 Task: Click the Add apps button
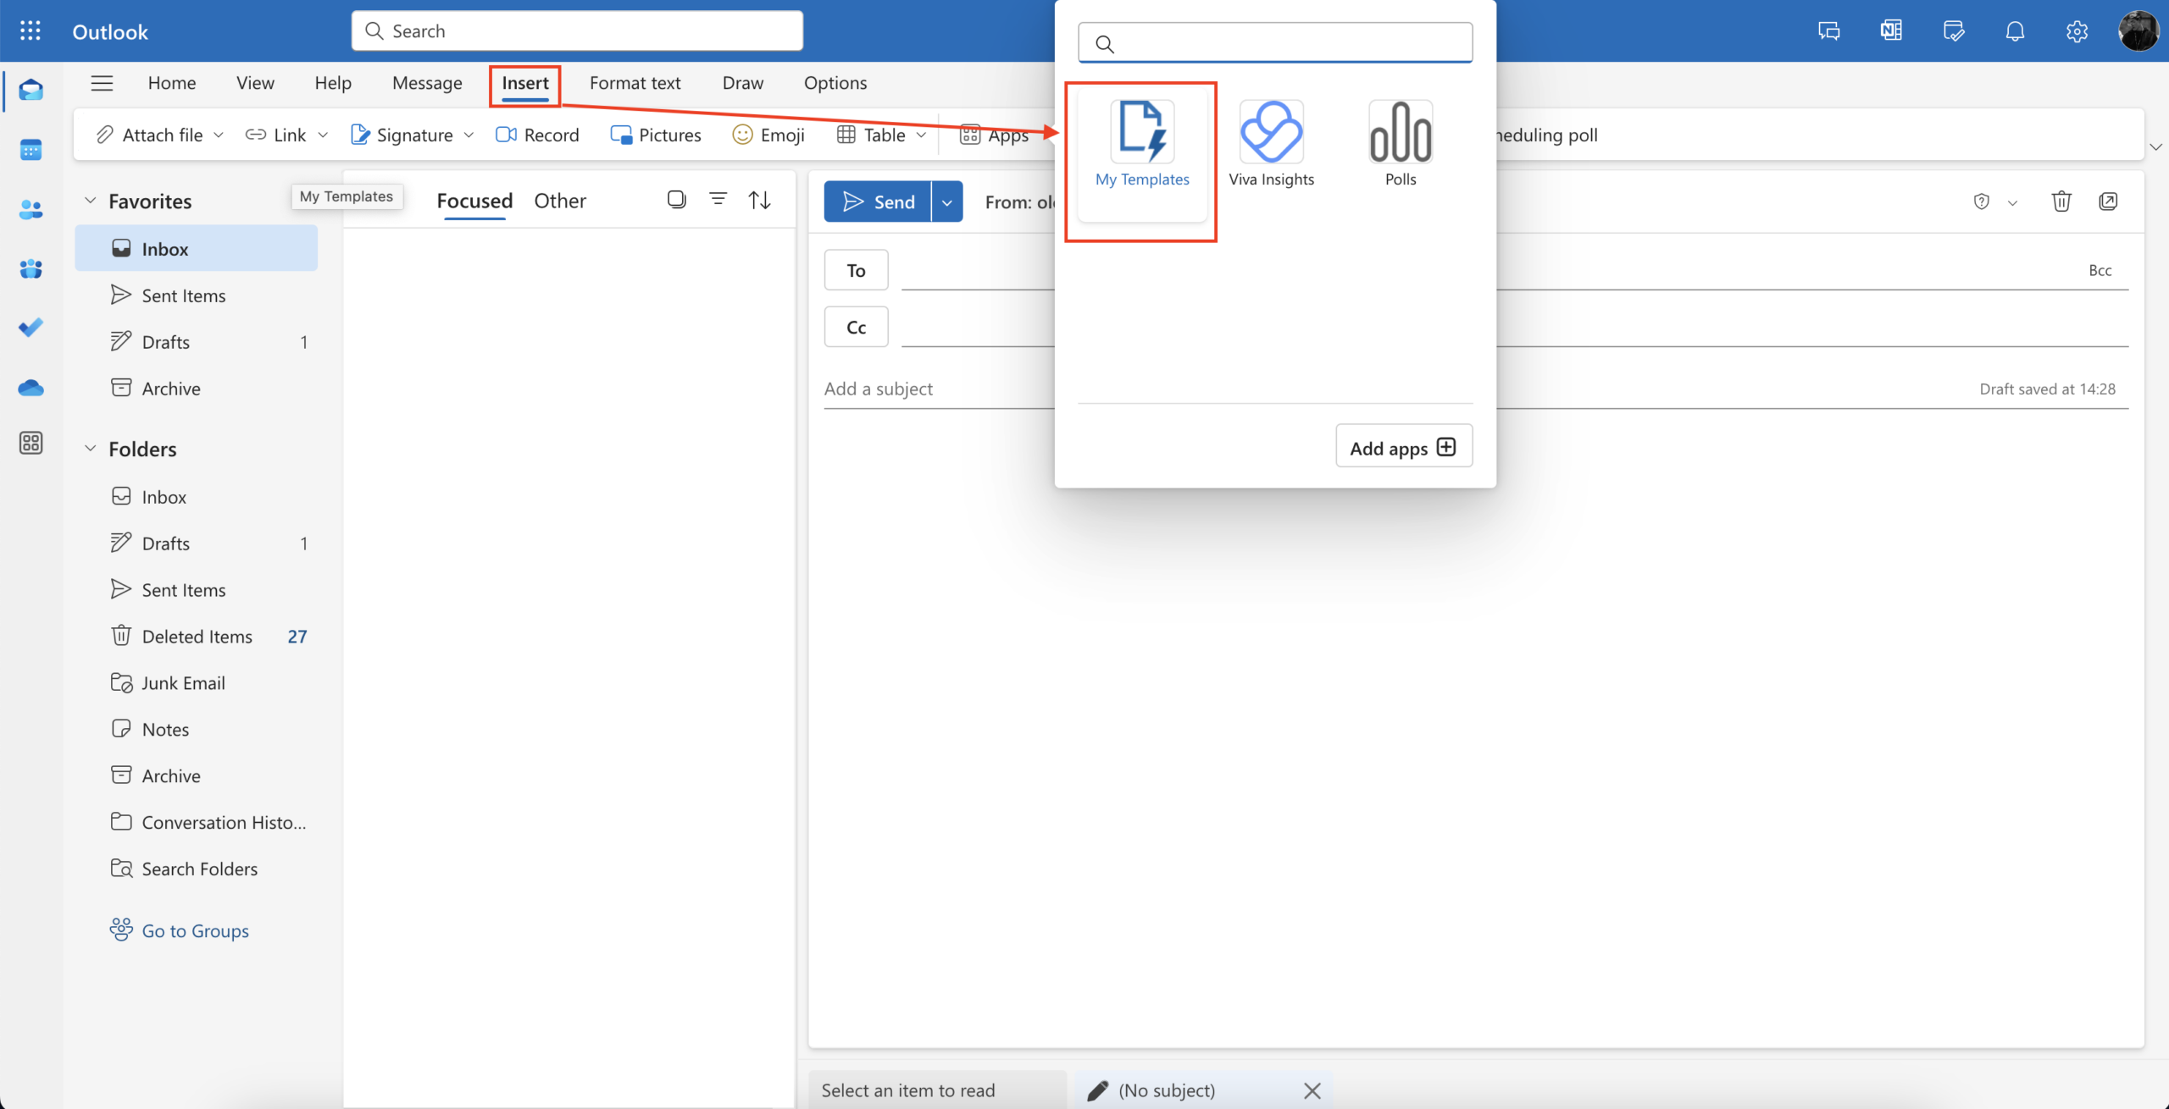pos(1404,446)
